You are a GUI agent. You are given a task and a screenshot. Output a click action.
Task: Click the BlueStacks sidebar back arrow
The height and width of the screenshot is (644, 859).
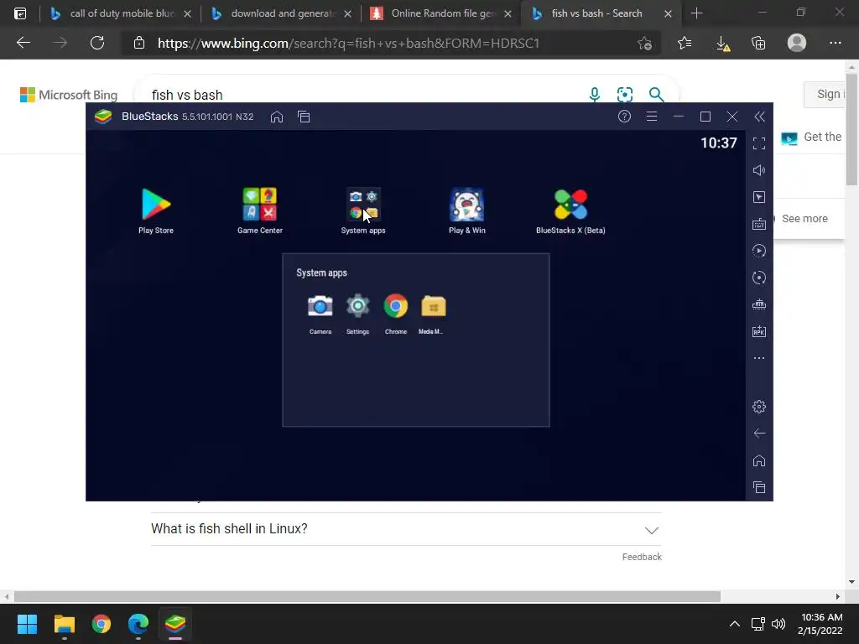[x=758, y=434]
